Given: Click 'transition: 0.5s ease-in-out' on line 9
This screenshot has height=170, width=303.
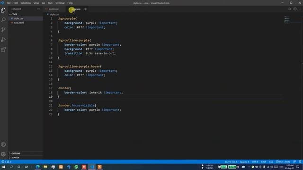Looking at the screenshot, I should point(90,53).
